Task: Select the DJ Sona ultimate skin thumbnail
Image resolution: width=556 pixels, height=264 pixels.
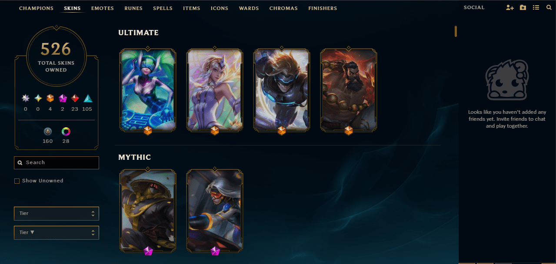Action: (148, 90)
